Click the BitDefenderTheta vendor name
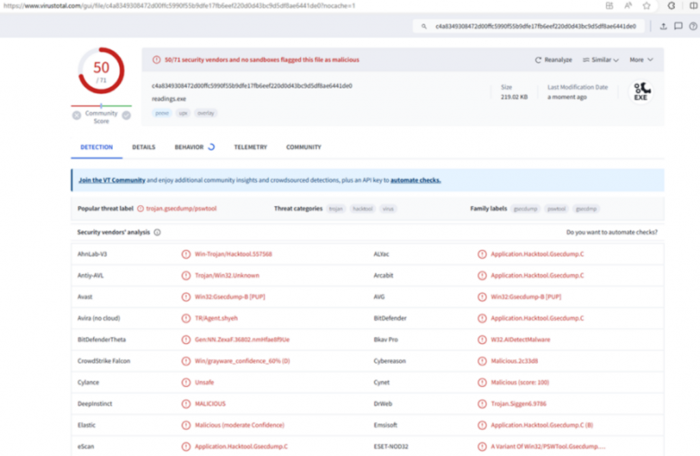 102,340
